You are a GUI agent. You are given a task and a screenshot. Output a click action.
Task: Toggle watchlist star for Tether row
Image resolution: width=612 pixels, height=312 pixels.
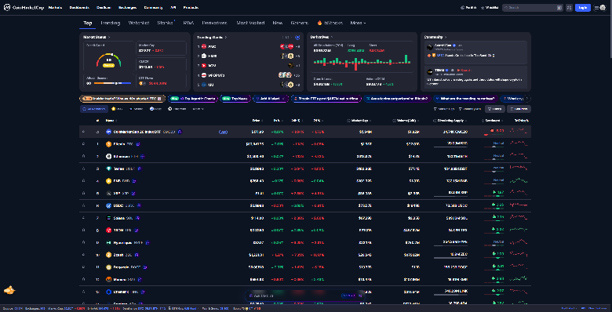(83, 169)
